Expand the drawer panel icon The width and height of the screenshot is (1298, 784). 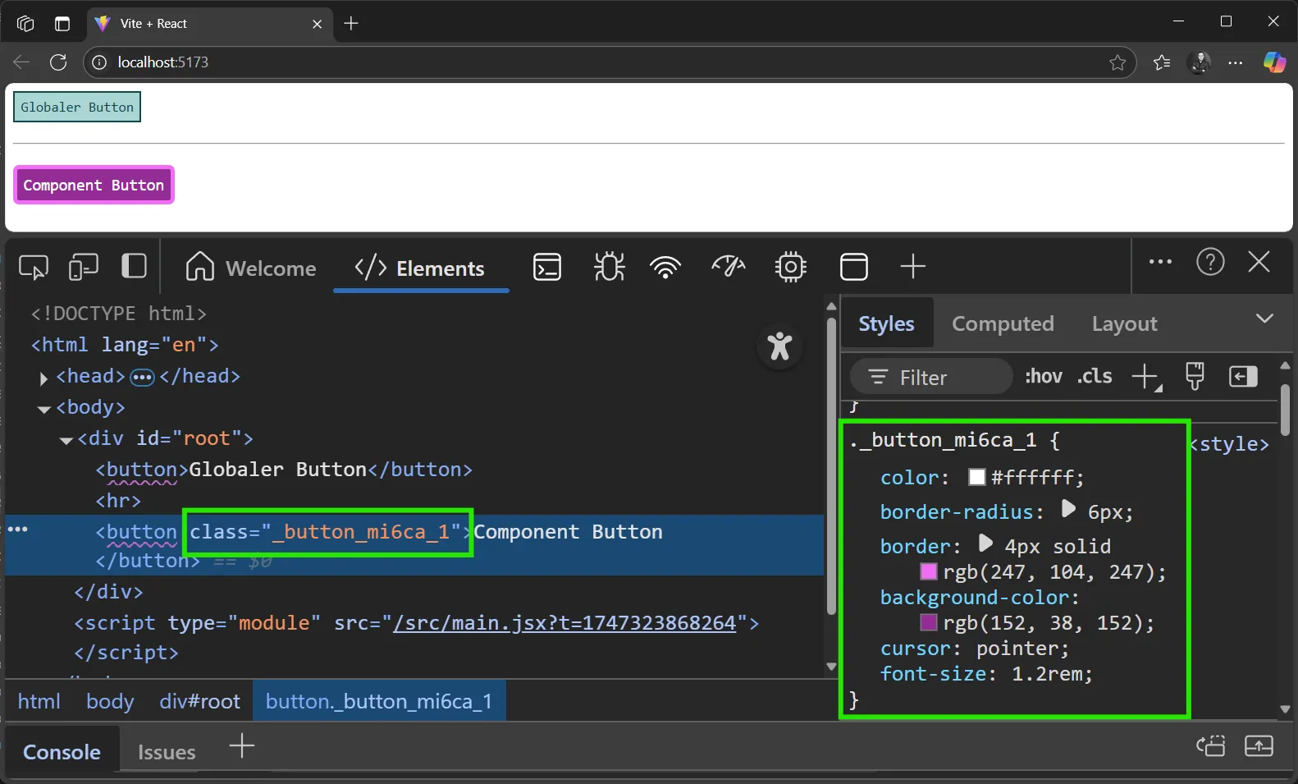(x=1259, y=745)
